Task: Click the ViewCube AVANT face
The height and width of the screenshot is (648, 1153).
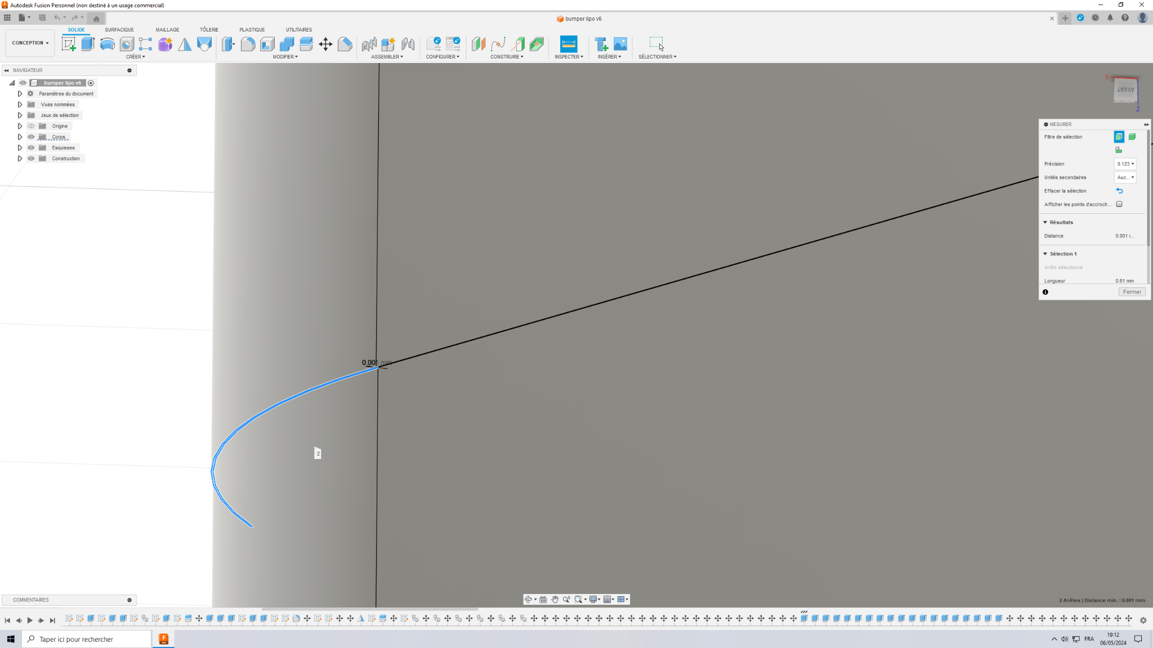Action: click(1125, 90)
